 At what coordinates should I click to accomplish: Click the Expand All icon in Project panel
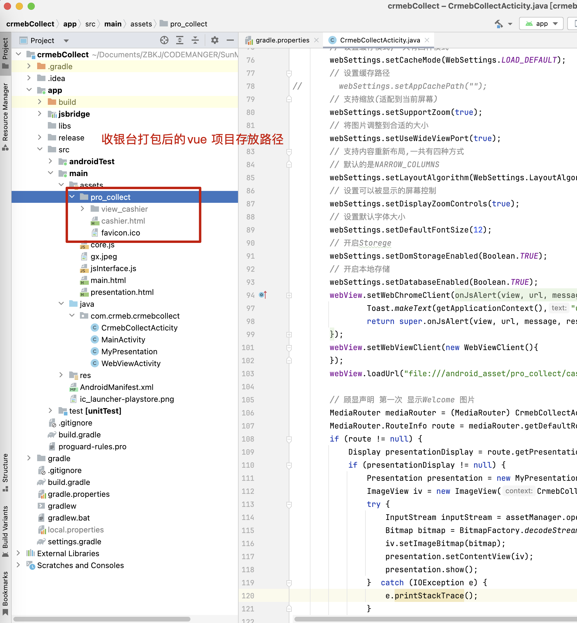click(179, 40)
